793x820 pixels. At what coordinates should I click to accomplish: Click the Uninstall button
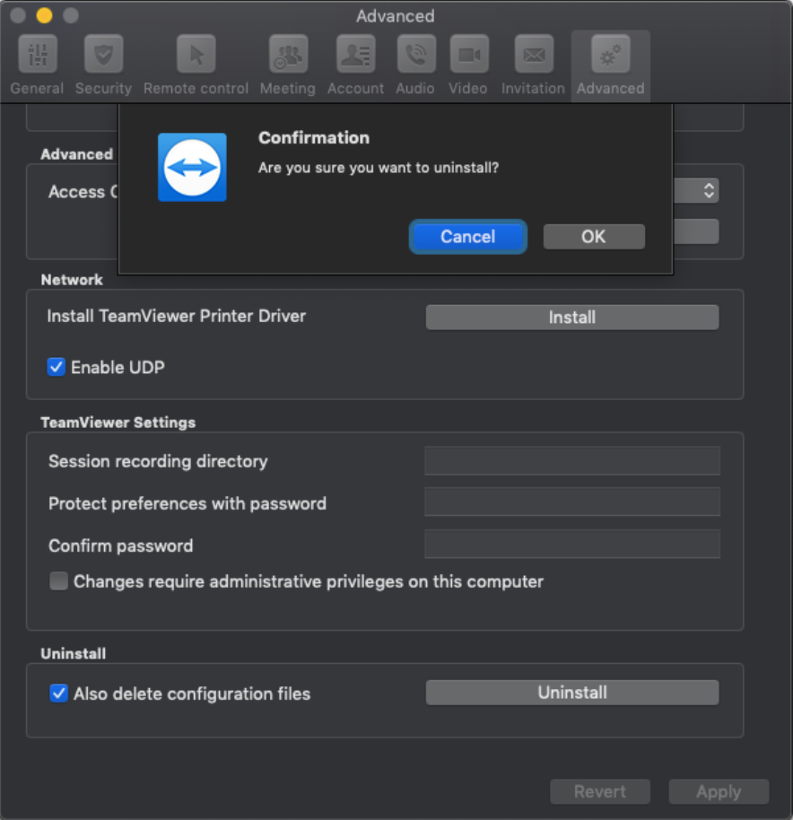[572, 693]
